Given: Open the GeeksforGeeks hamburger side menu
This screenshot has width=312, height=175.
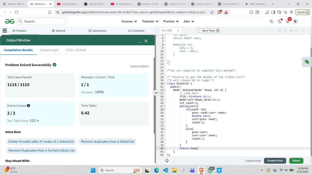Looking at the screenshot, I should tap(5, 30).
